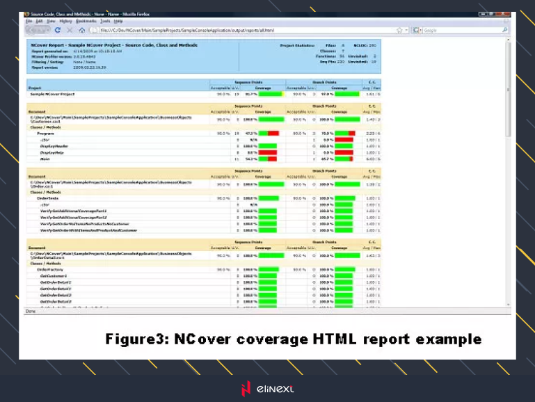Viewport: 535px width, 402px height.
Task: Click the Google search engine icon
Action: click(x=417, y=31)
